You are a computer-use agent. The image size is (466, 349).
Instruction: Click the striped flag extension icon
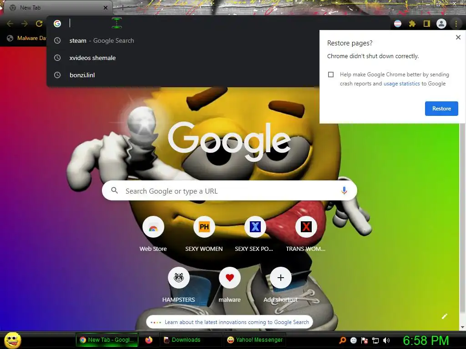[x=398, y=24]
